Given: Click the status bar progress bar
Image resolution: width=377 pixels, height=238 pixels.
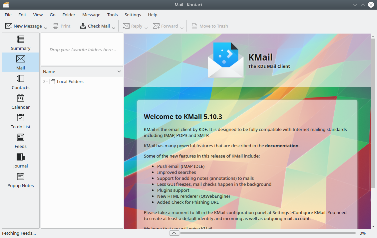Looking at the screenshot, I should pyautogui.click(x=268, y=233).
